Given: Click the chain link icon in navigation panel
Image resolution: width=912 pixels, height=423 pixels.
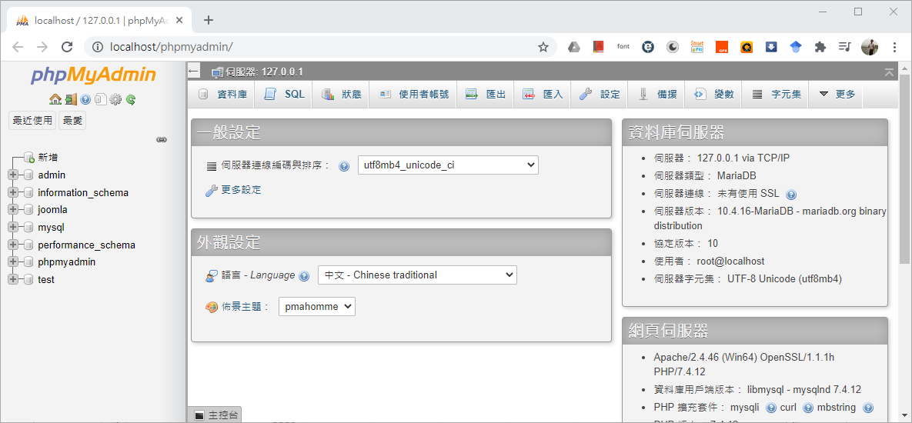Looking at the screenshot, I should click(162, 139).
